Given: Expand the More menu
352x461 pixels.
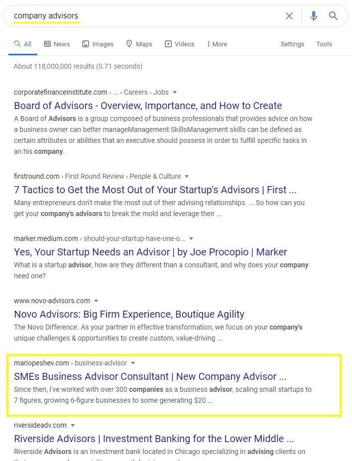Looking at the screenshot, I should (217, 44).
